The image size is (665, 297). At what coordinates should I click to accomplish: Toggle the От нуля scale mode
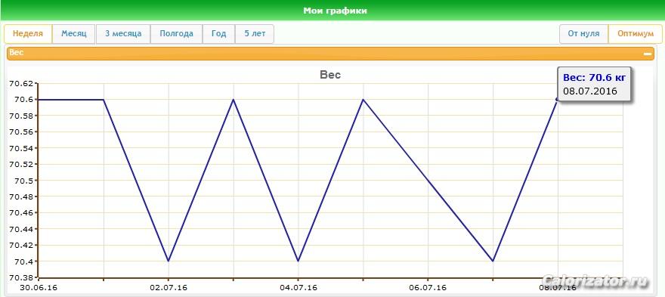[583, 34]
